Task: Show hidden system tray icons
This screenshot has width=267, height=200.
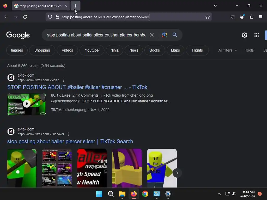Action: coord(219,194)
